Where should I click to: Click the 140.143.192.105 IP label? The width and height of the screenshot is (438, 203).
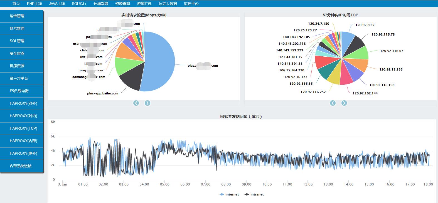[x=296, y=37]
